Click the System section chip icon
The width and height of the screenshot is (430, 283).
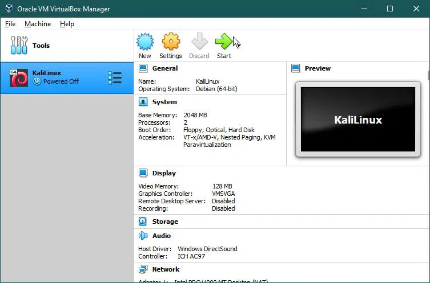tap(143, 102)
